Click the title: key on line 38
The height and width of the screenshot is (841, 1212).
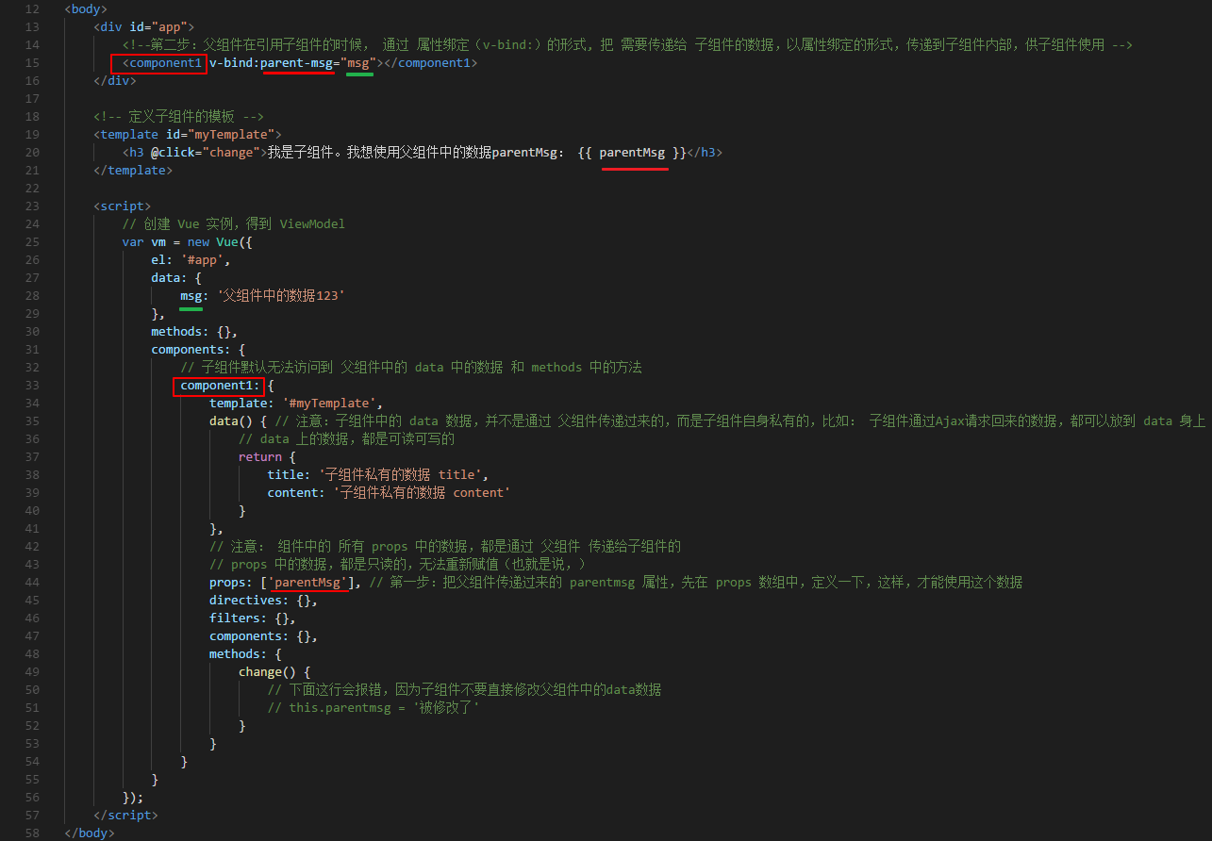pyautogui.click(x=289, y=475)
